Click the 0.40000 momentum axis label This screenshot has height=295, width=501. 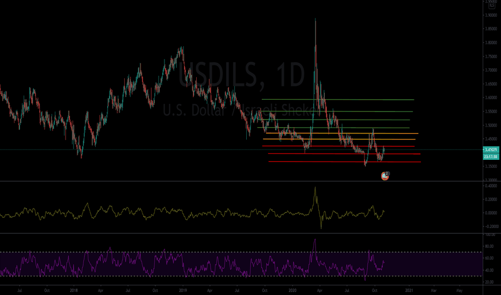(x=491, y=186)
